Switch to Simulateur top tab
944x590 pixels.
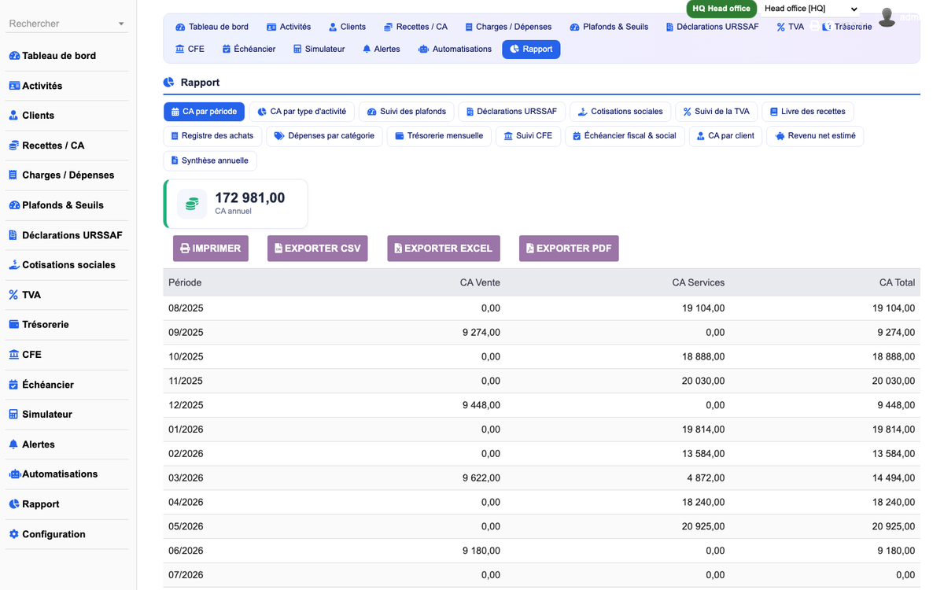pyautogui.click(x=319, y=49)
